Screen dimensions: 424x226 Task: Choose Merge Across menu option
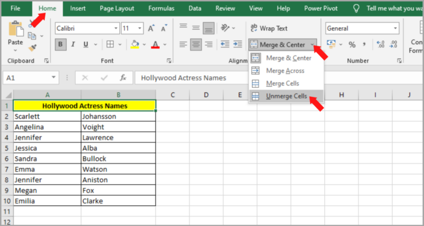pyautogui.click(x=285, y=71)
